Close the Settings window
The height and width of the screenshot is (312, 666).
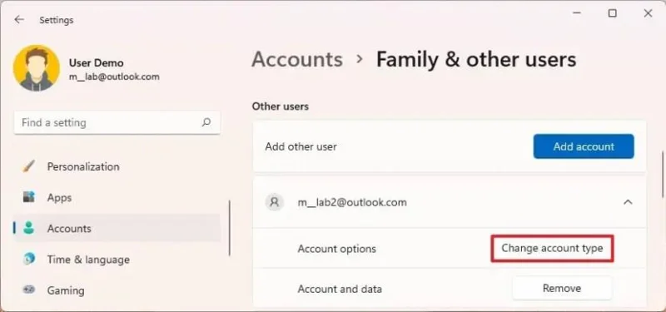point(648,13)
